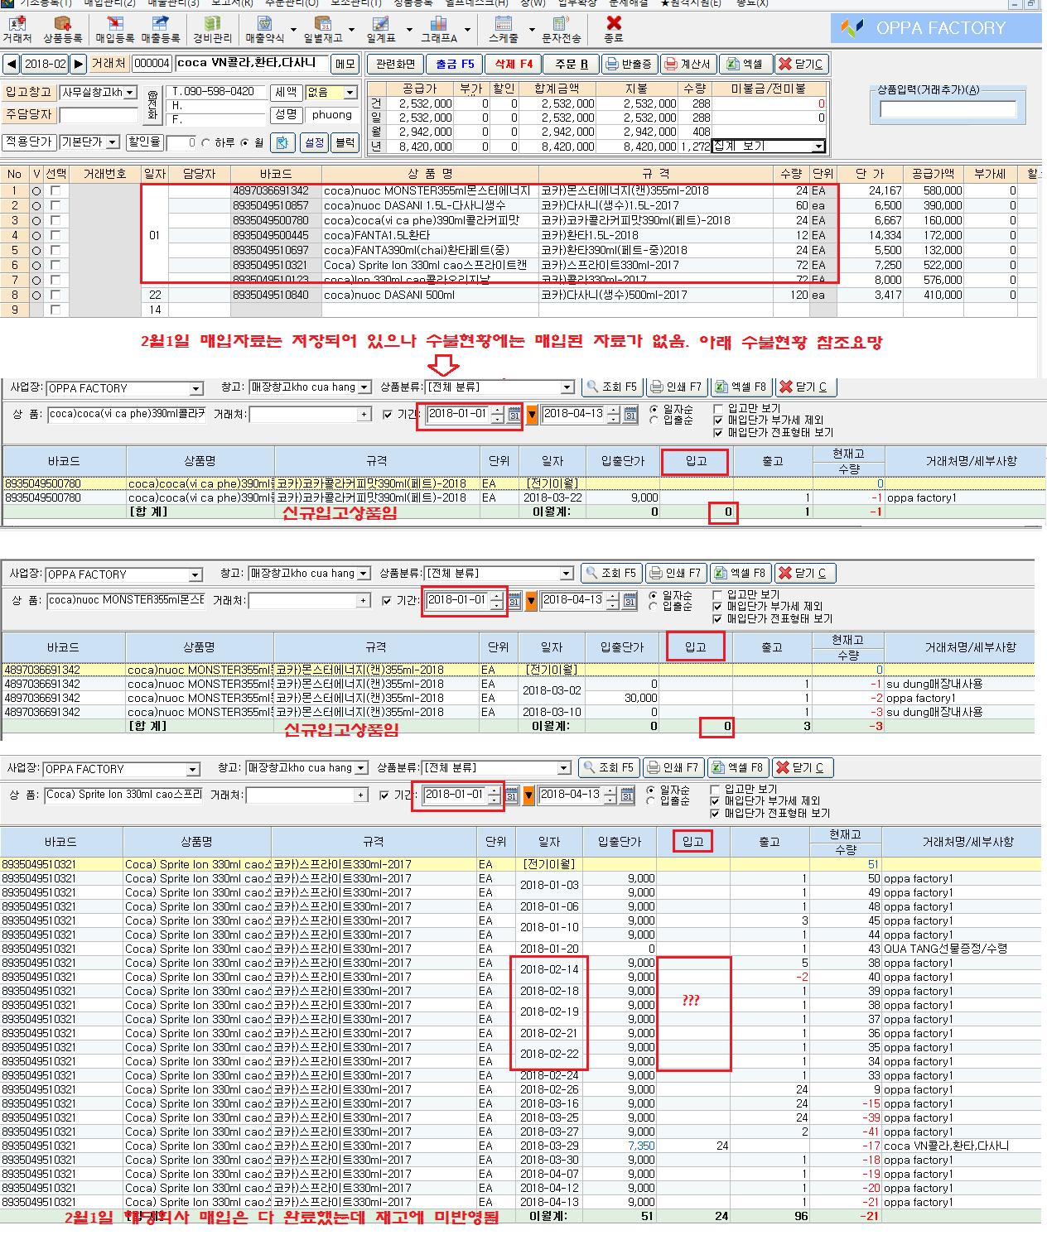The height and width of the screenshot is (1235, 1047).
Task: Click 조회 F5 in coca phe 390ml ledger
Action: (612, 387)
